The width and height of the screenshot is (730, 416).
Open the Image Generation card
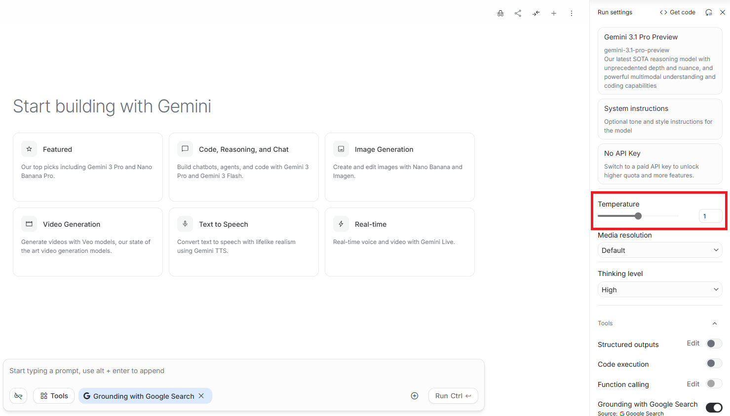click(399, 167)
